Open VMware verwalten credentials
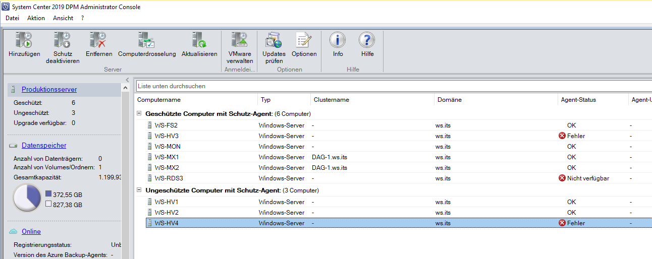Image resolution: width=652 pixels, height=259 pixels. pyautogui.click(x=240, y=40)
